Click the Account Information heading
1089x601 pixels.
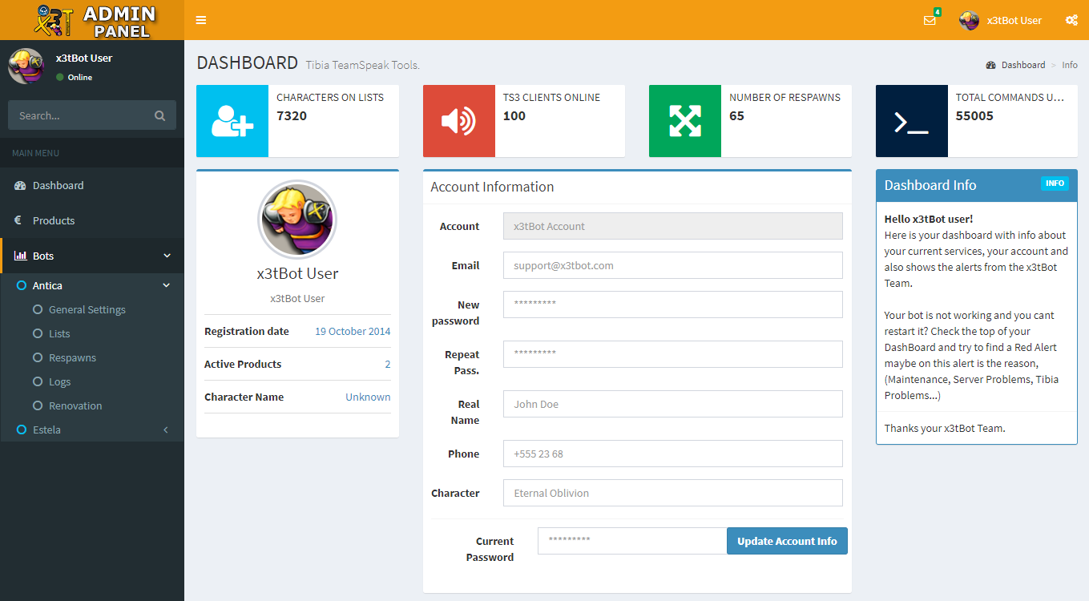[x=492, y=187]
